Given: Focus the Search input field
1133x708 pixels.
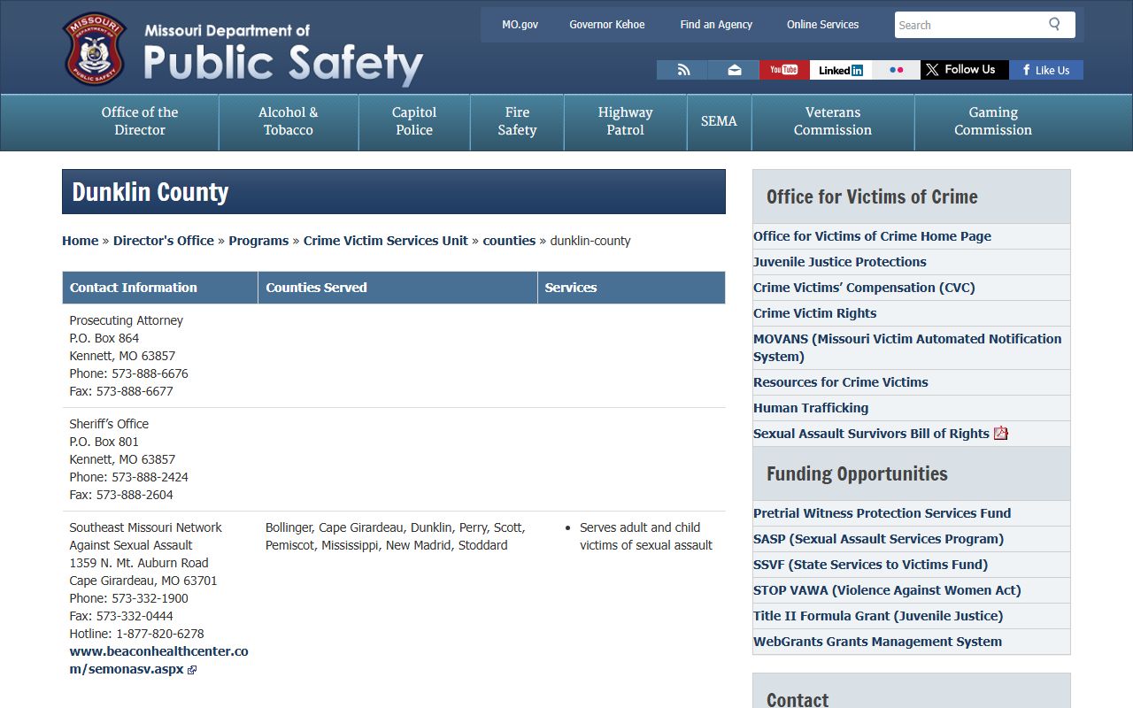Looking at the screenshot, I should pyautogui.click(x=970, y=25).
